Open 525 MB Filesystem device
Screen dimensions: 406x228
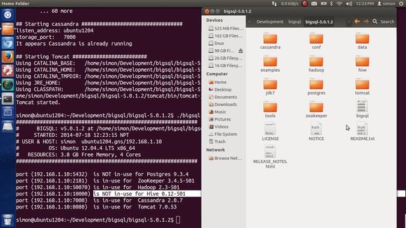click(x=226, y=28)
